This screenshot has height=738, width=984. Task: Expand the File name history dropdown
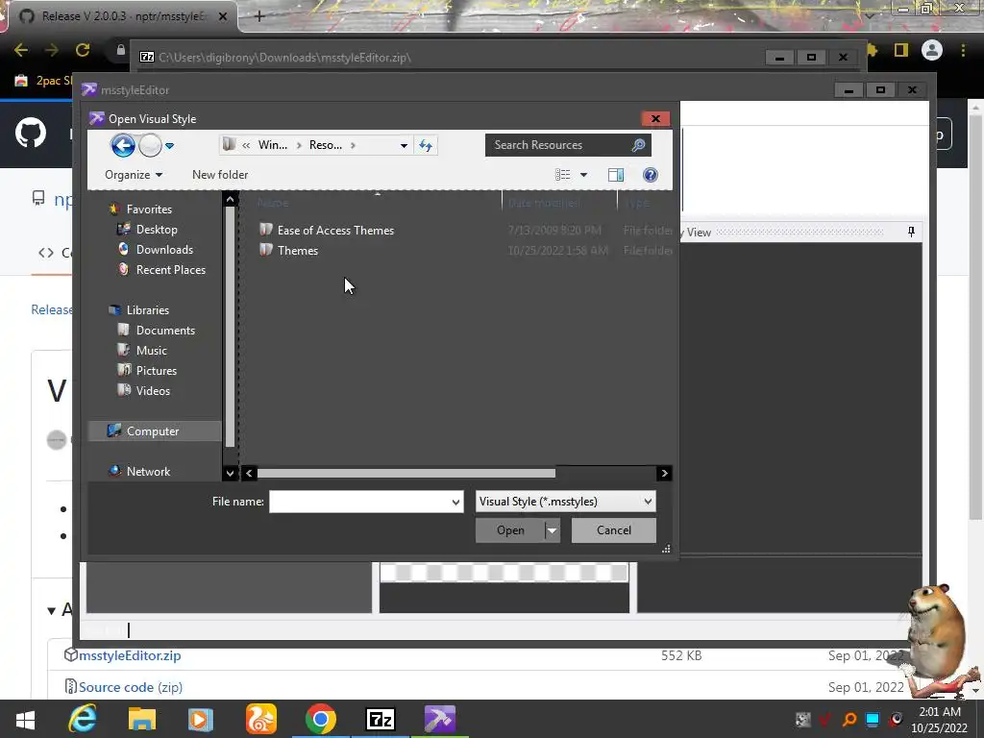(456, 502)
